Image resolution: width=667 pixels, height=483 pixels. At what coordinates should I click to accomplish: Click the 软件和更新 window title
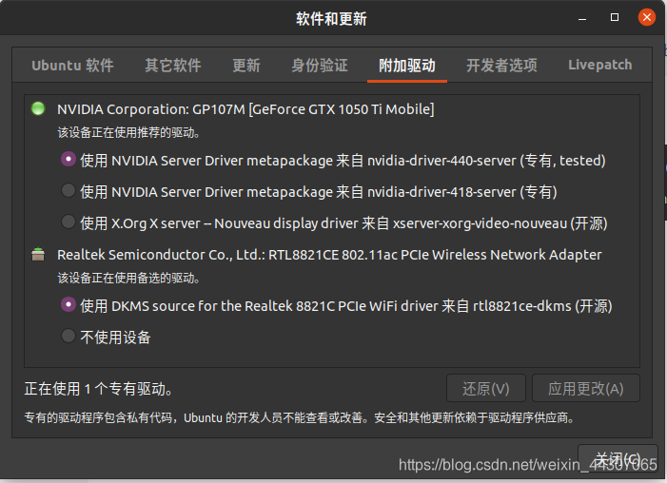click(x=331, y=19)
